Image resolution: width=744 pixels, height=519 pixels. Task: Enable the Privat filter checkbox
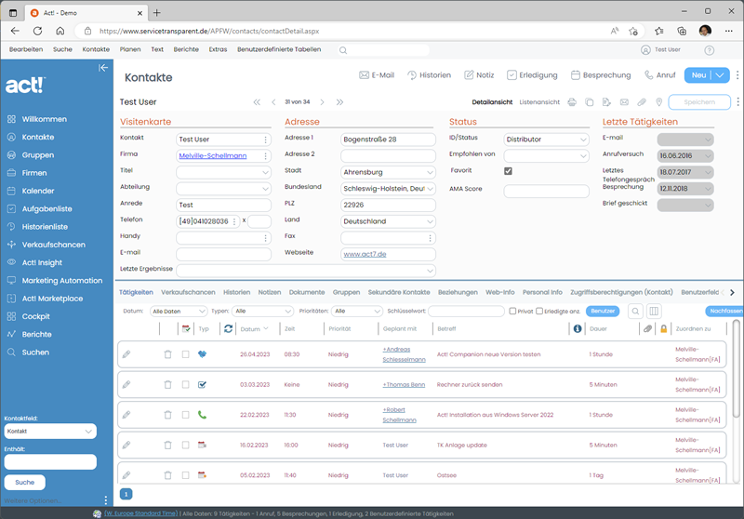[x=513, y=311]
